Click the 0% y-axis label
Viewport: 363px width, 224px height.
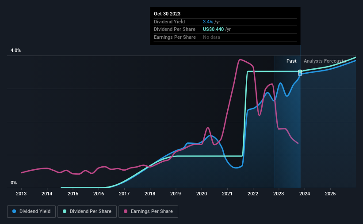pyautogui.click(x=14, y=183)
